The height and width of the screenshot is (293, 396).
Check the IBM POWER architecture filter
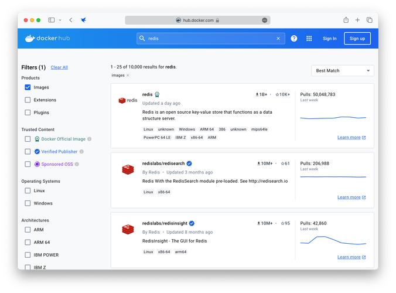pos(28,255)
